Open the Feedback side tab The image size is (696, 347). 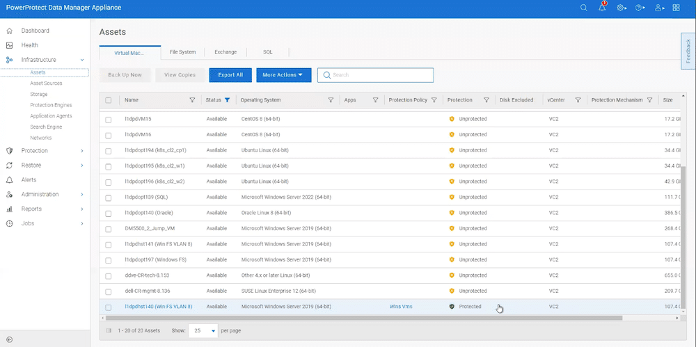click(688, 51)
